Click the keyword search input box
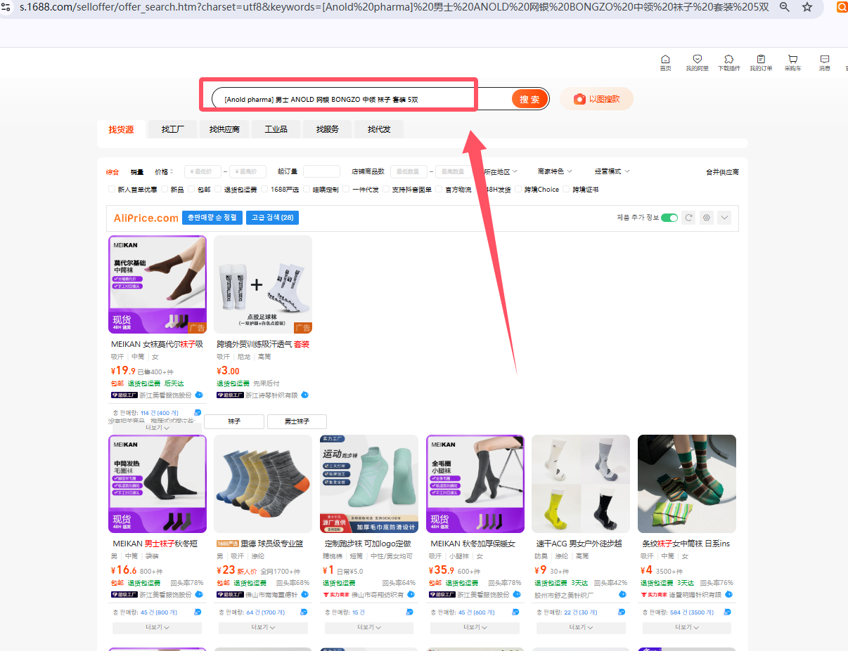This screenshot has height=651, width=848. coord(362,99)
